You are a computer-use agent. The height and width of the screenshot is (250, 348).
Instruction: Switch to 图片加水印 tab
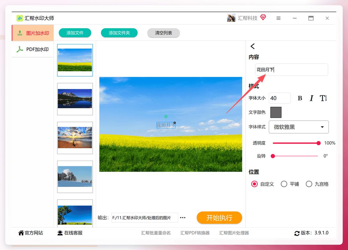(33, 33)
